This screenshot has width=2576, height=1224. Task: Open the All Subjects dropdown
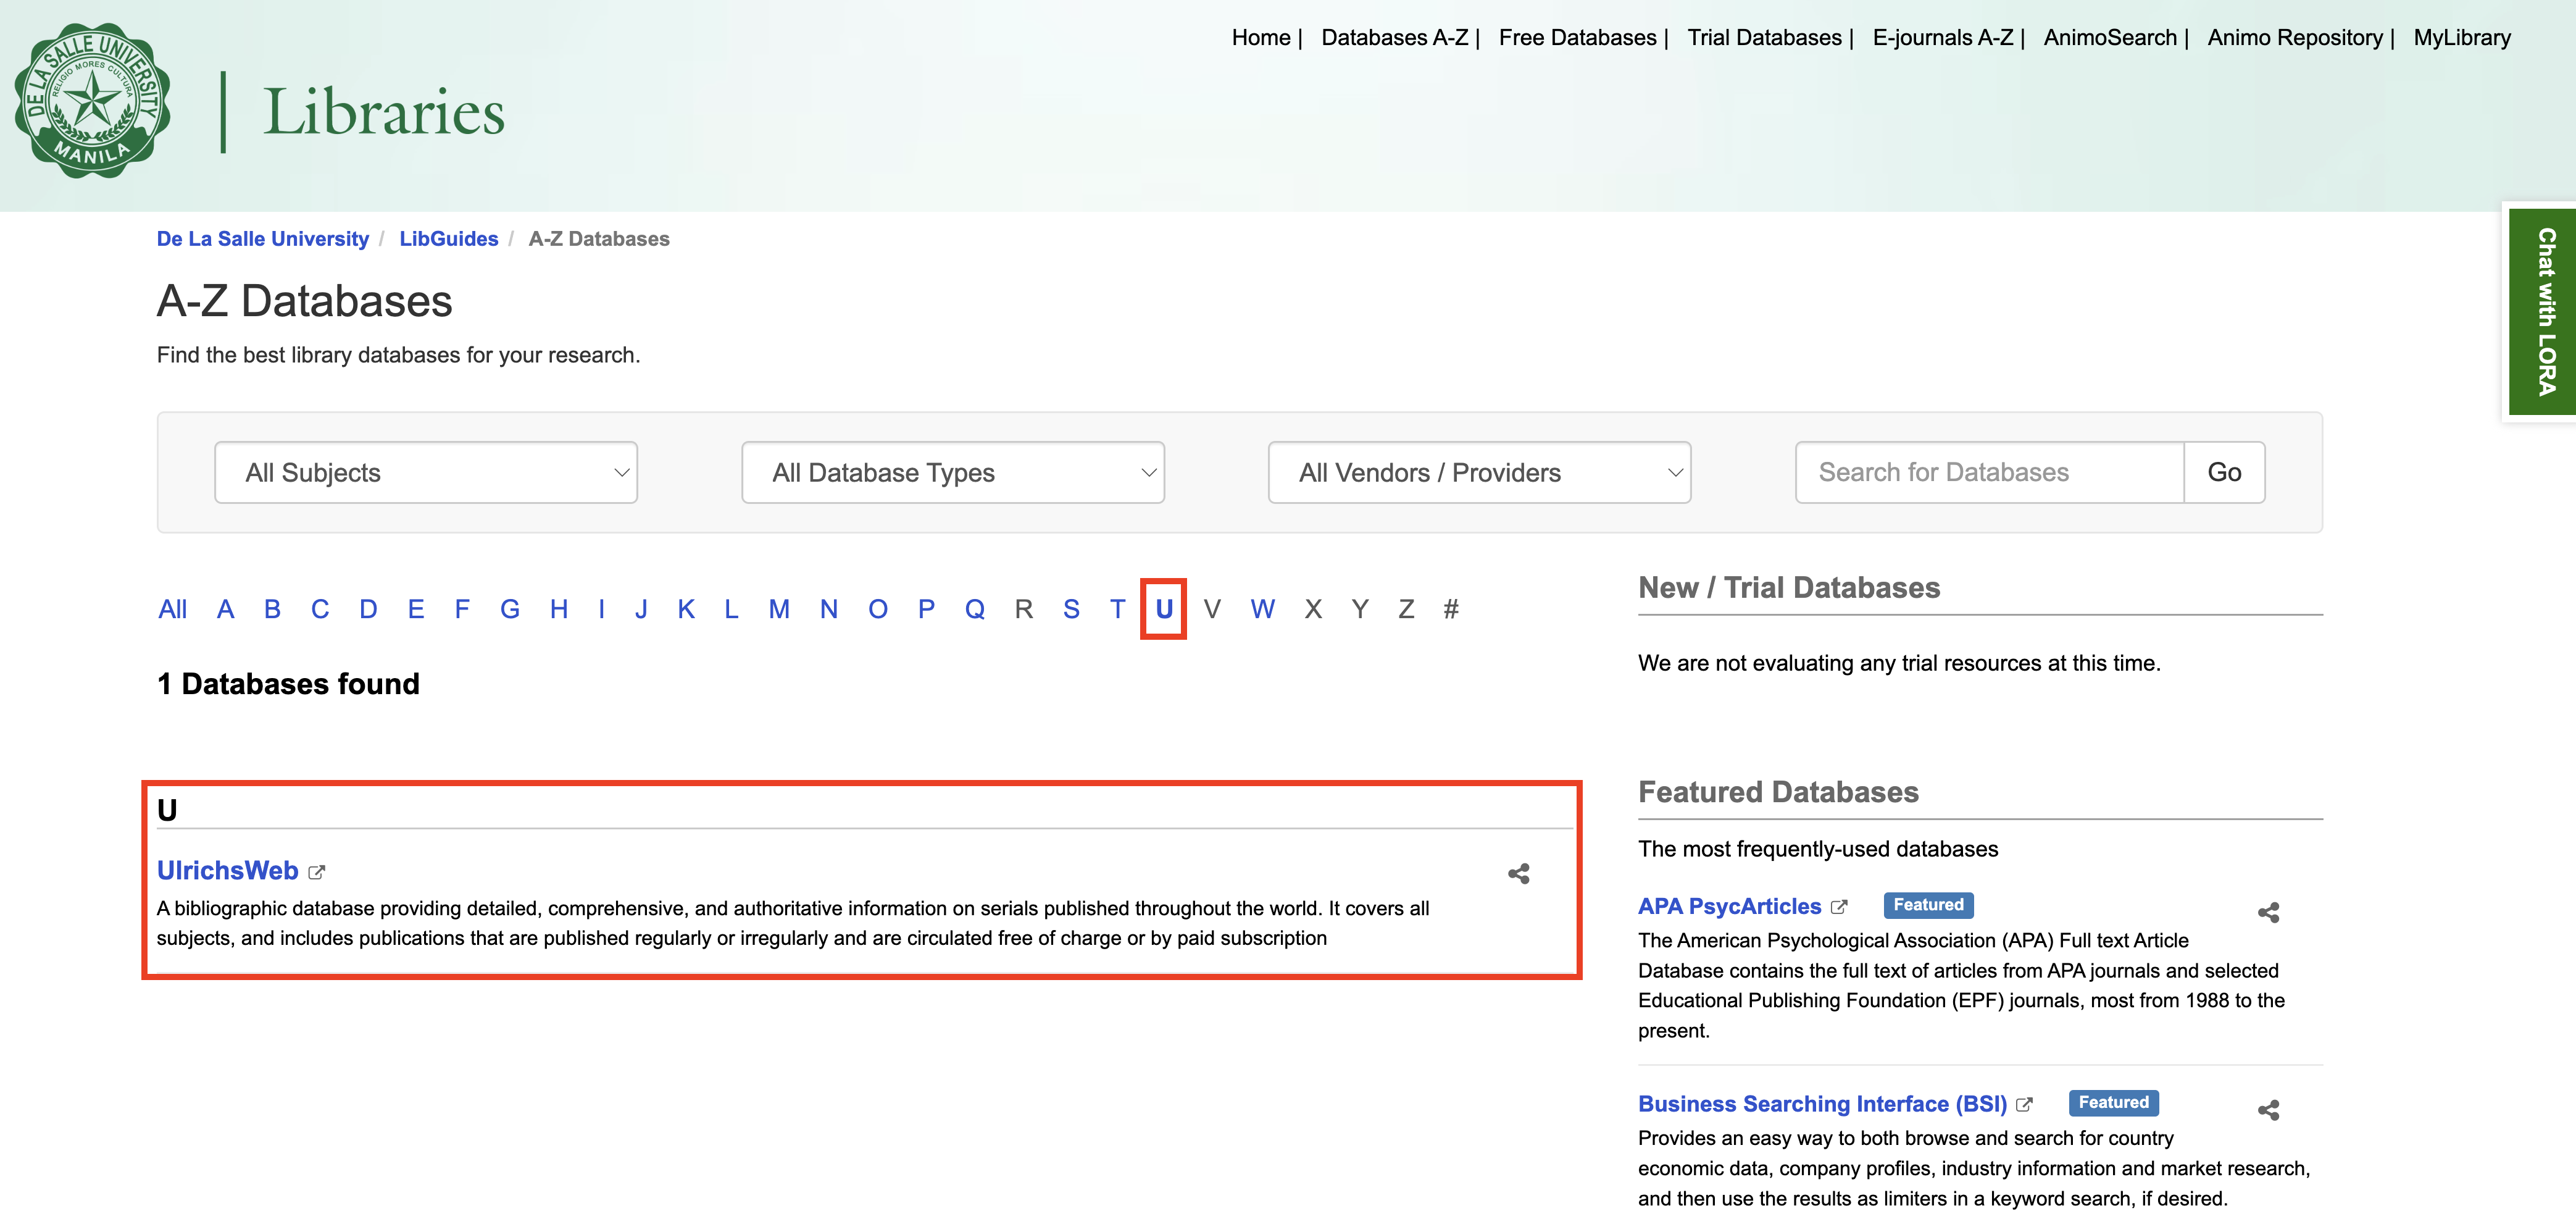426,472
